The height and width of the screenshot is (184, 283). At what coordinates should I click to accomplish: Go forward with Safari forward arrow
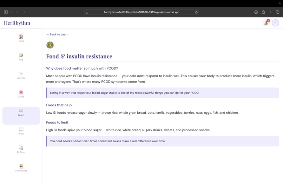tap(24, 12)
